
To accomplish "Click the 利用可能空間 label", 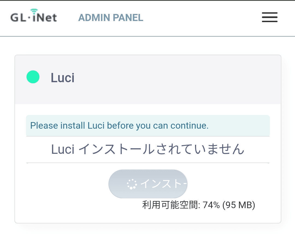I will pos(171,205).
